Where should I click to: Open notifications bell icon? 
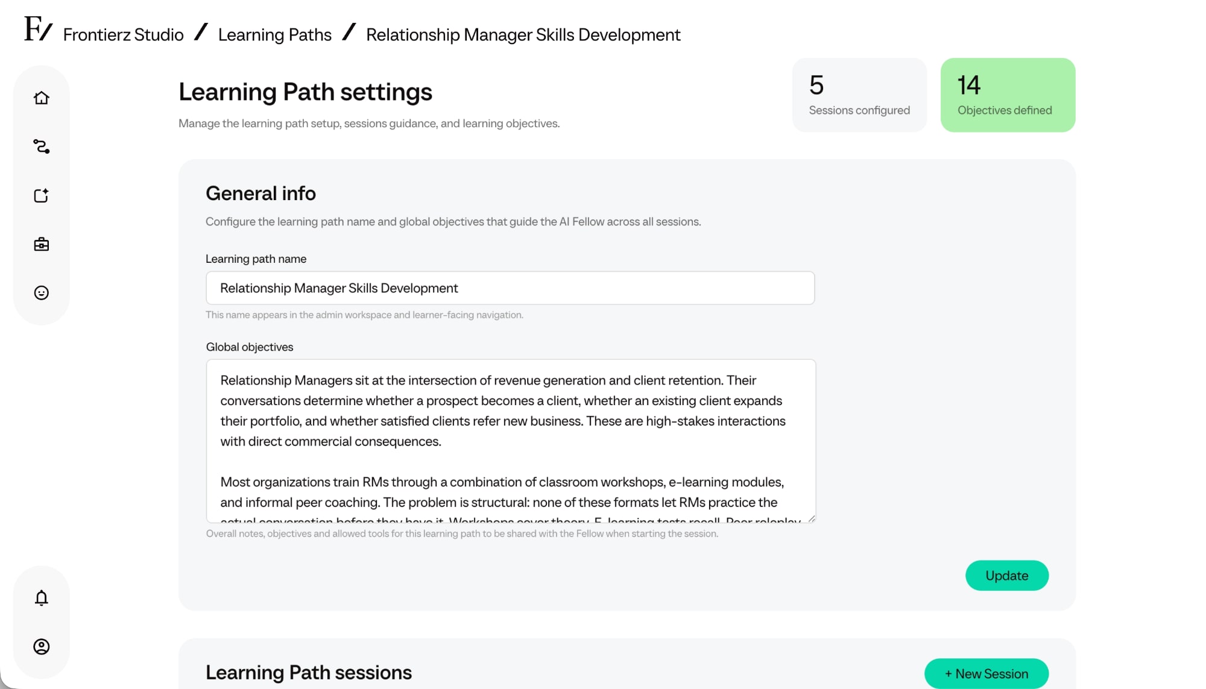pyautogui.click(x=41, y=597)
